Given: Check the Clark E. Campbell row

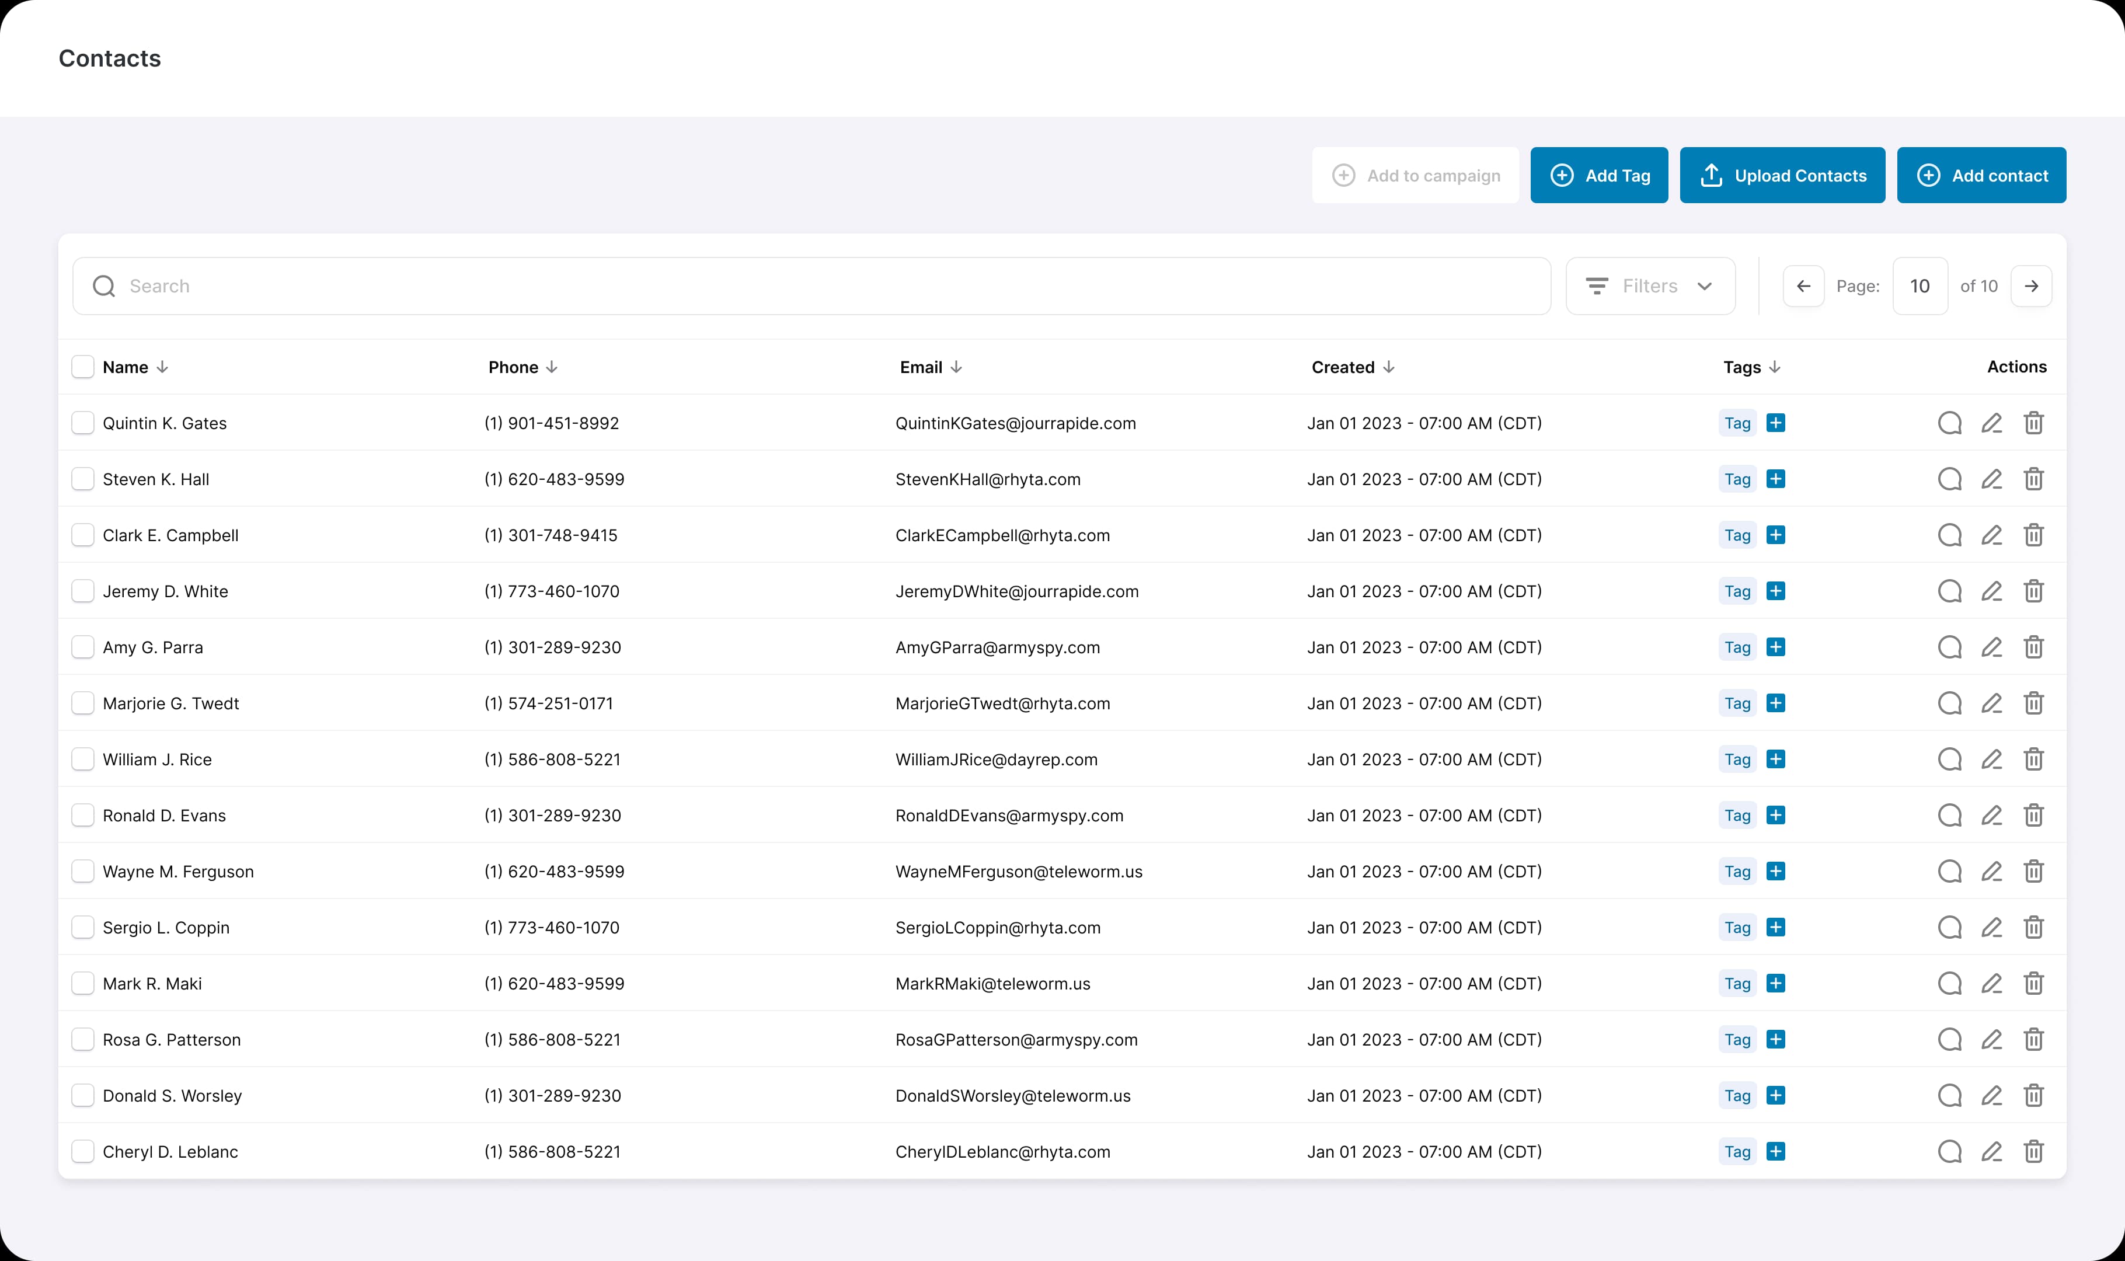Looking at the screenshot, I should (x=82, y=535).
